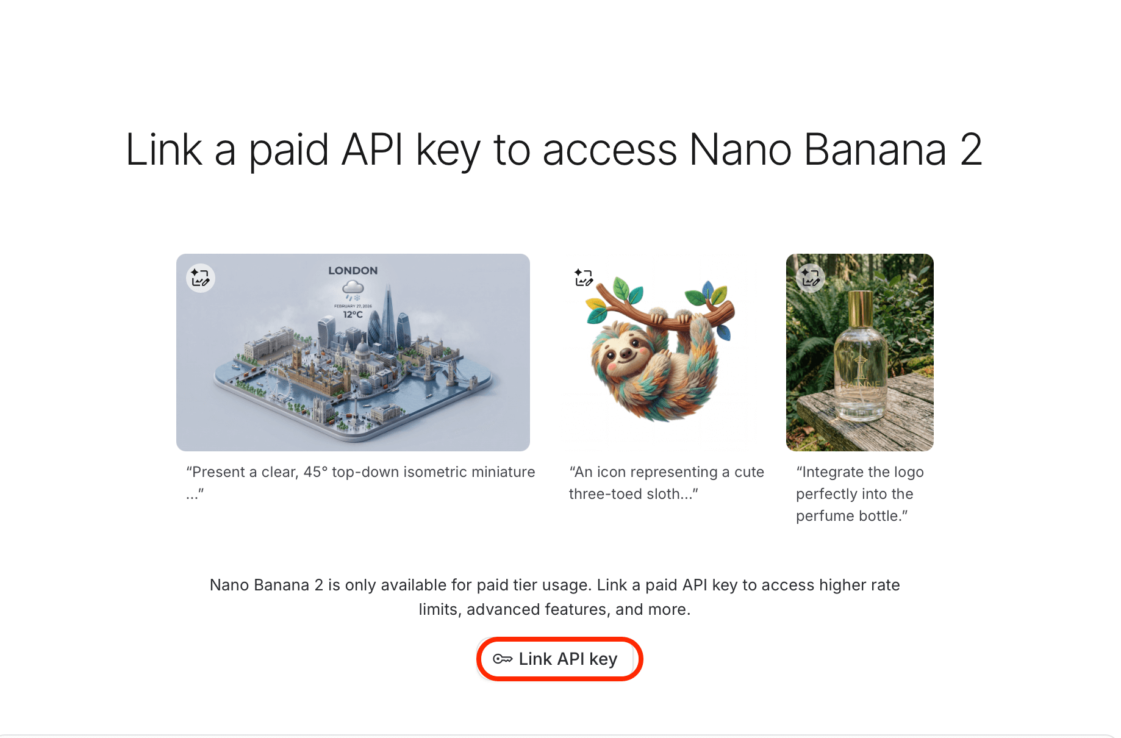Viewport: 1121px width, 738px height.
Task: Click the paid tier usage description text
Action: pyautogui.click(x=554, y=596)
